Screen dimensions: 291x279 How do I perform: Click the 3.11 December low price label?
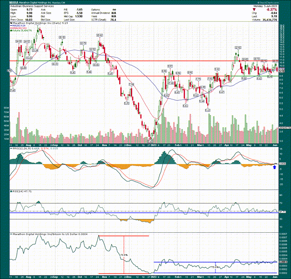point(150,142)
